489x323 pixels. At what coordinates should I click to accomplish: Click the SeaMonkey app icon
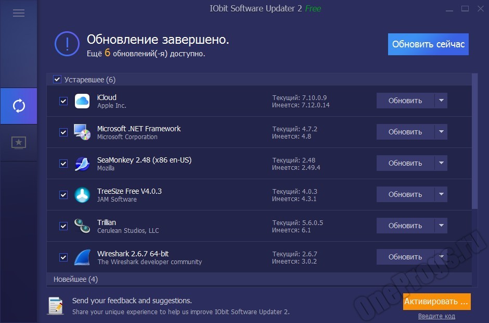[82, 164]
